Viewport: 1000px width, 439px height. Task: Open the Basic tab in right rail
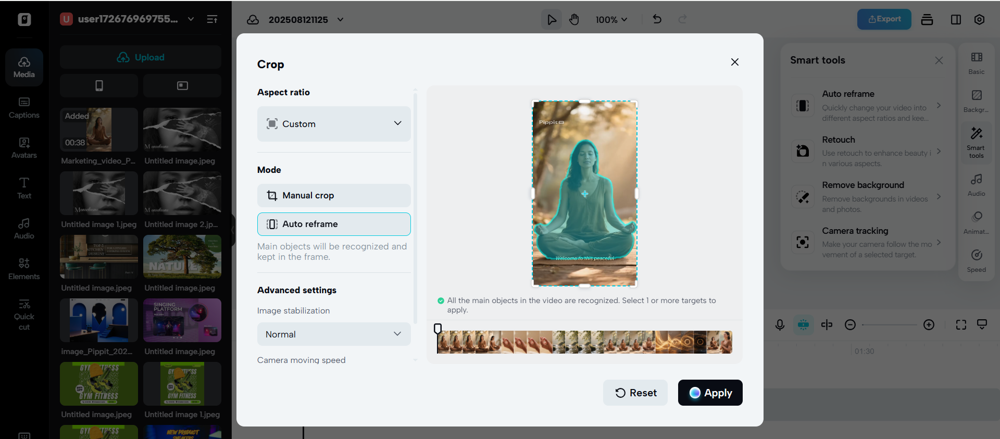click(x=977, y=63)
